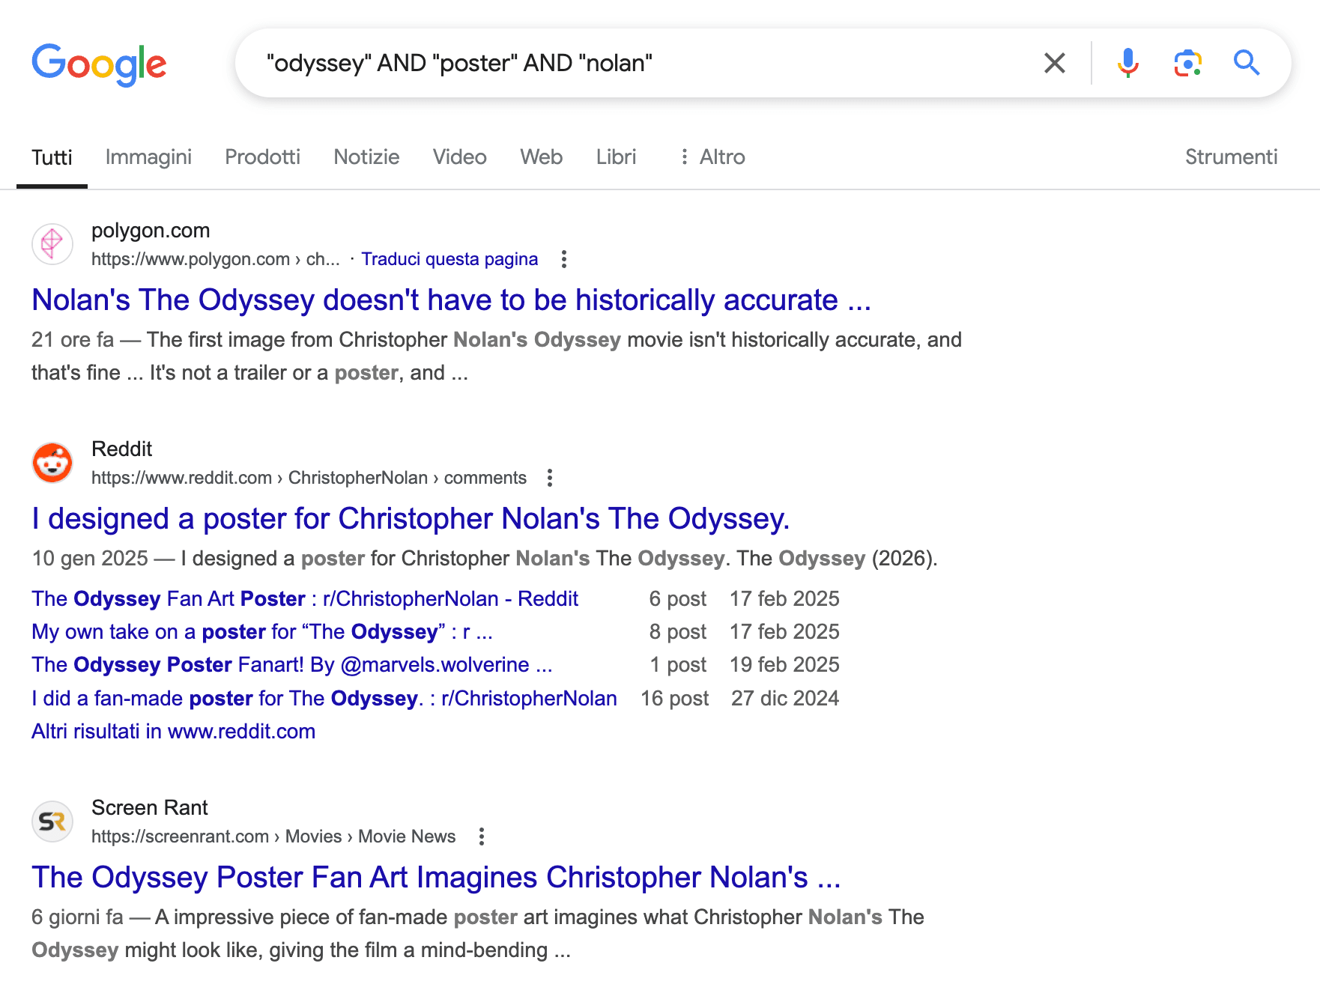Expand the Altro more-filters menu
Image resolution: width=1320 pixels, height=996 pixels.
tap(712, 157)
